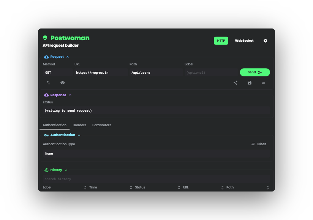Send the request with Send button
The image size is (313, 220).
[255, 72]
